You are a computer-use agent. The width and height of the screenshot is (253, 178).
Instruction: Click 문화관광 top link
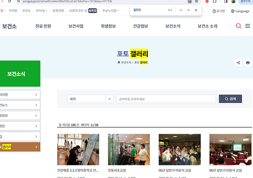pos(58,11)
